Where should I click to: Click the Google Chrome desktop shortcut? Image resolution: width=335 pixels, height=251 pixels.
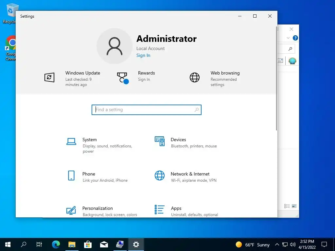point(10,48)
